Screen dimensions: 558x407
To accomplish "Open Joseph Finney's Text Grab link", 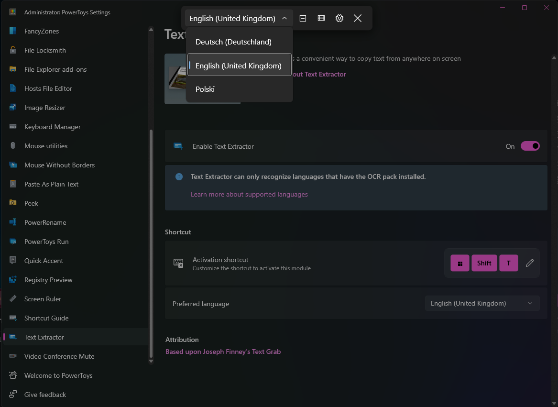I will pyautogui.click(x=223, y=352).
